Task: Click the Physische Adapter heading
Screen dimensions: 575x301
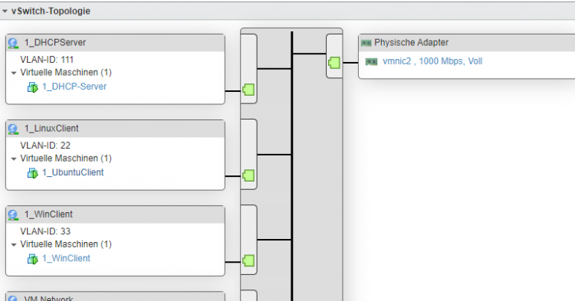Action: pyautogui.click(x=411, y=42)
